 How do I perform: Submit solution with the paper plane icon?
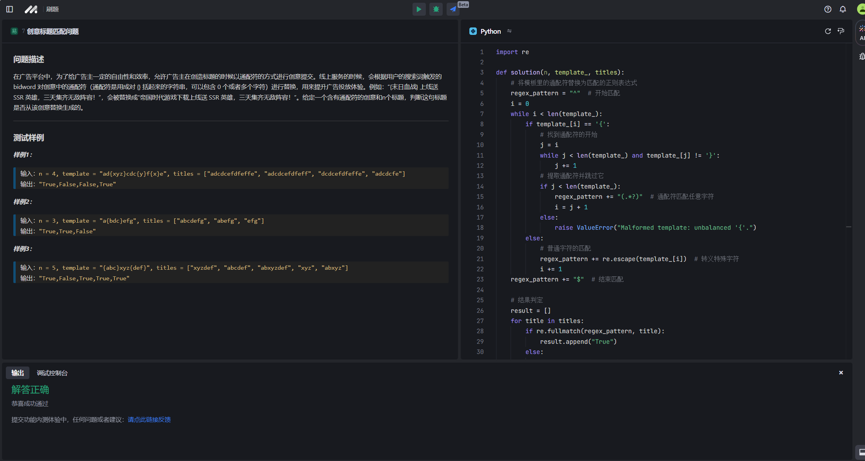453,9
